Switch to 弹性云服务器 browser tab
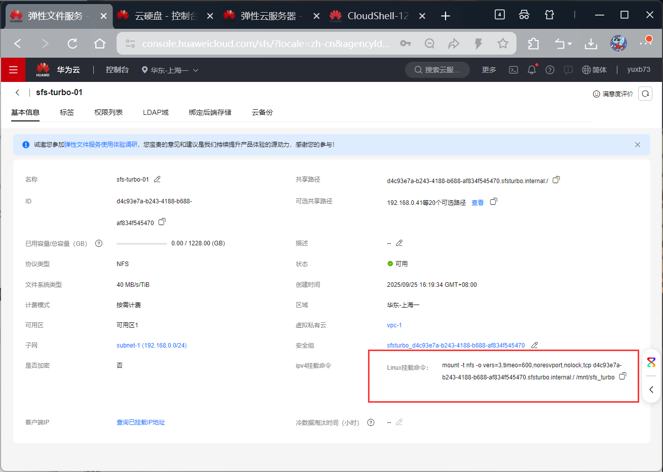Viewport: 663px width, 472px height. coord(271,16)
